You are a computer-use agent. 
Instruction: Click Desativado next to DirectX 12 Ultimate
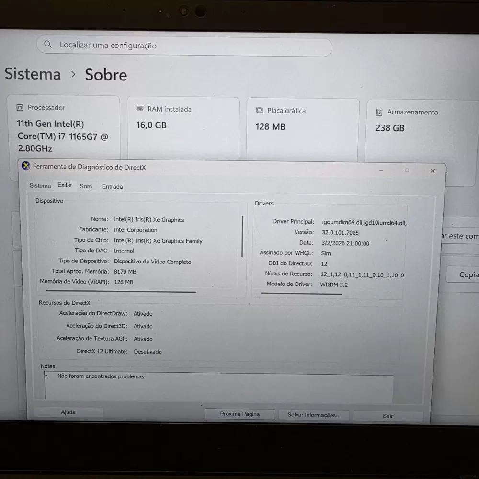click(x=148, y=352)
